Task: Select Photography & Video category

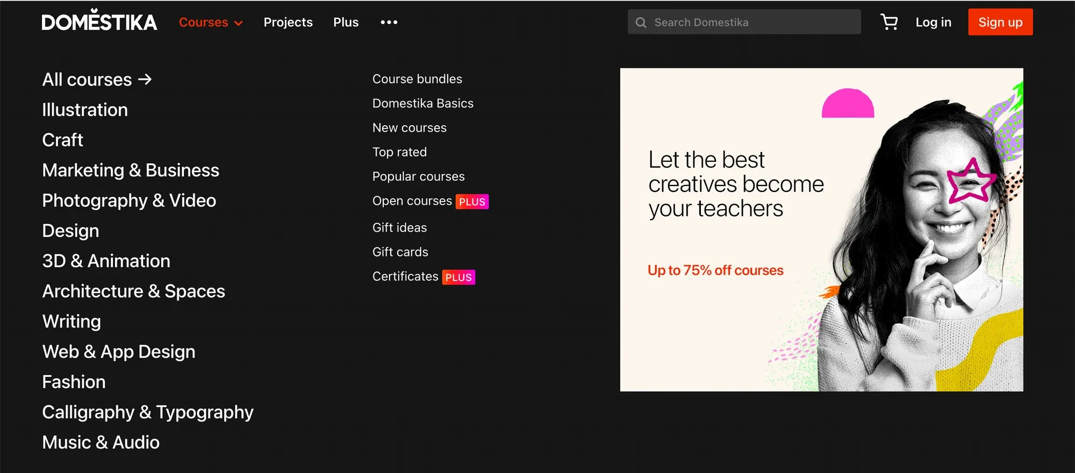Action: (x=129, y=200)
